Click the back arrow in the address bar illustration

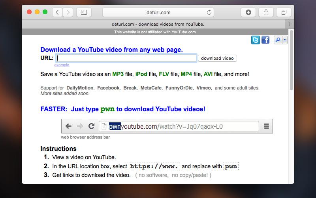68,126
